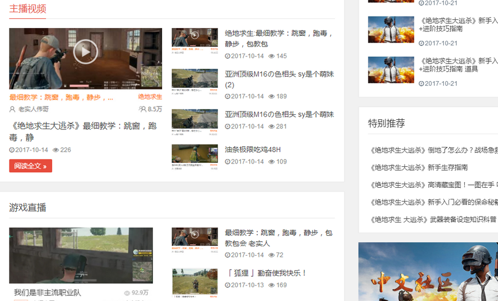
Task: Open article 《绝地求生大逃杀》最细教学：跳窗，跑毒，静
Action: [x=82, y=131]
